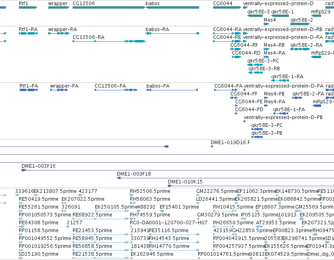The height and width of the screenshot is (260, 334).
Task: Select gene qkr58E-1
Action: 280,16
